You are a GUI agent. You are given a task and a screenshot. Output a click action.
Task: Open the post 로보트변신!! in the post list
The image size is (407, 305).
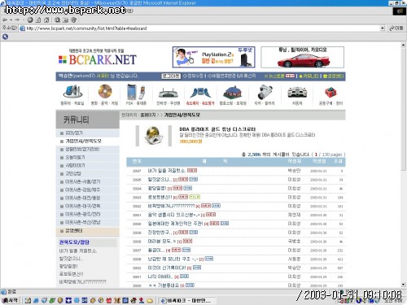(160, 197)
